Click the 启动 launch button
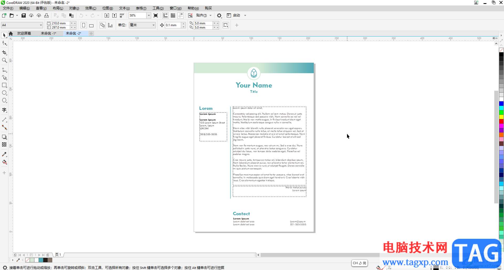 (234, 15)
